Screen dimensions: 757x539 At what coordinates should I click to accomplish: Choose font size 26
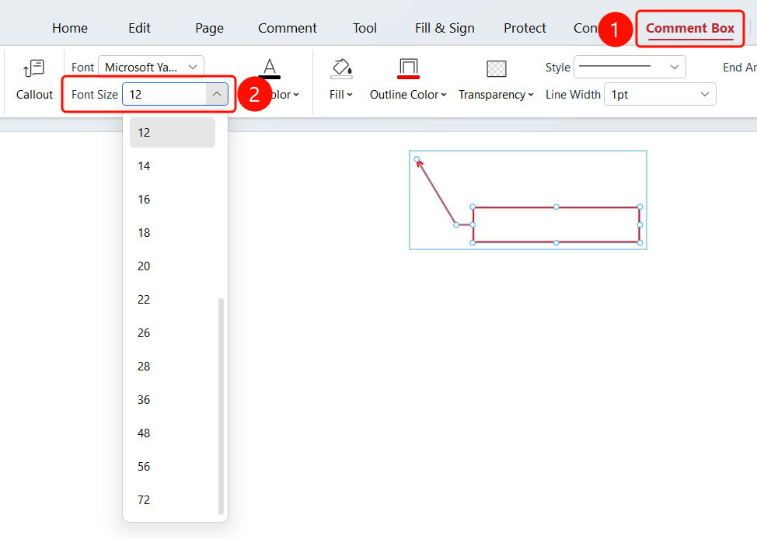click(173, 333)
